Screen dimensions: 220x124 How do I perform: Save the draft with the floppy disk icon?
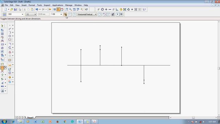pos(15,9)
